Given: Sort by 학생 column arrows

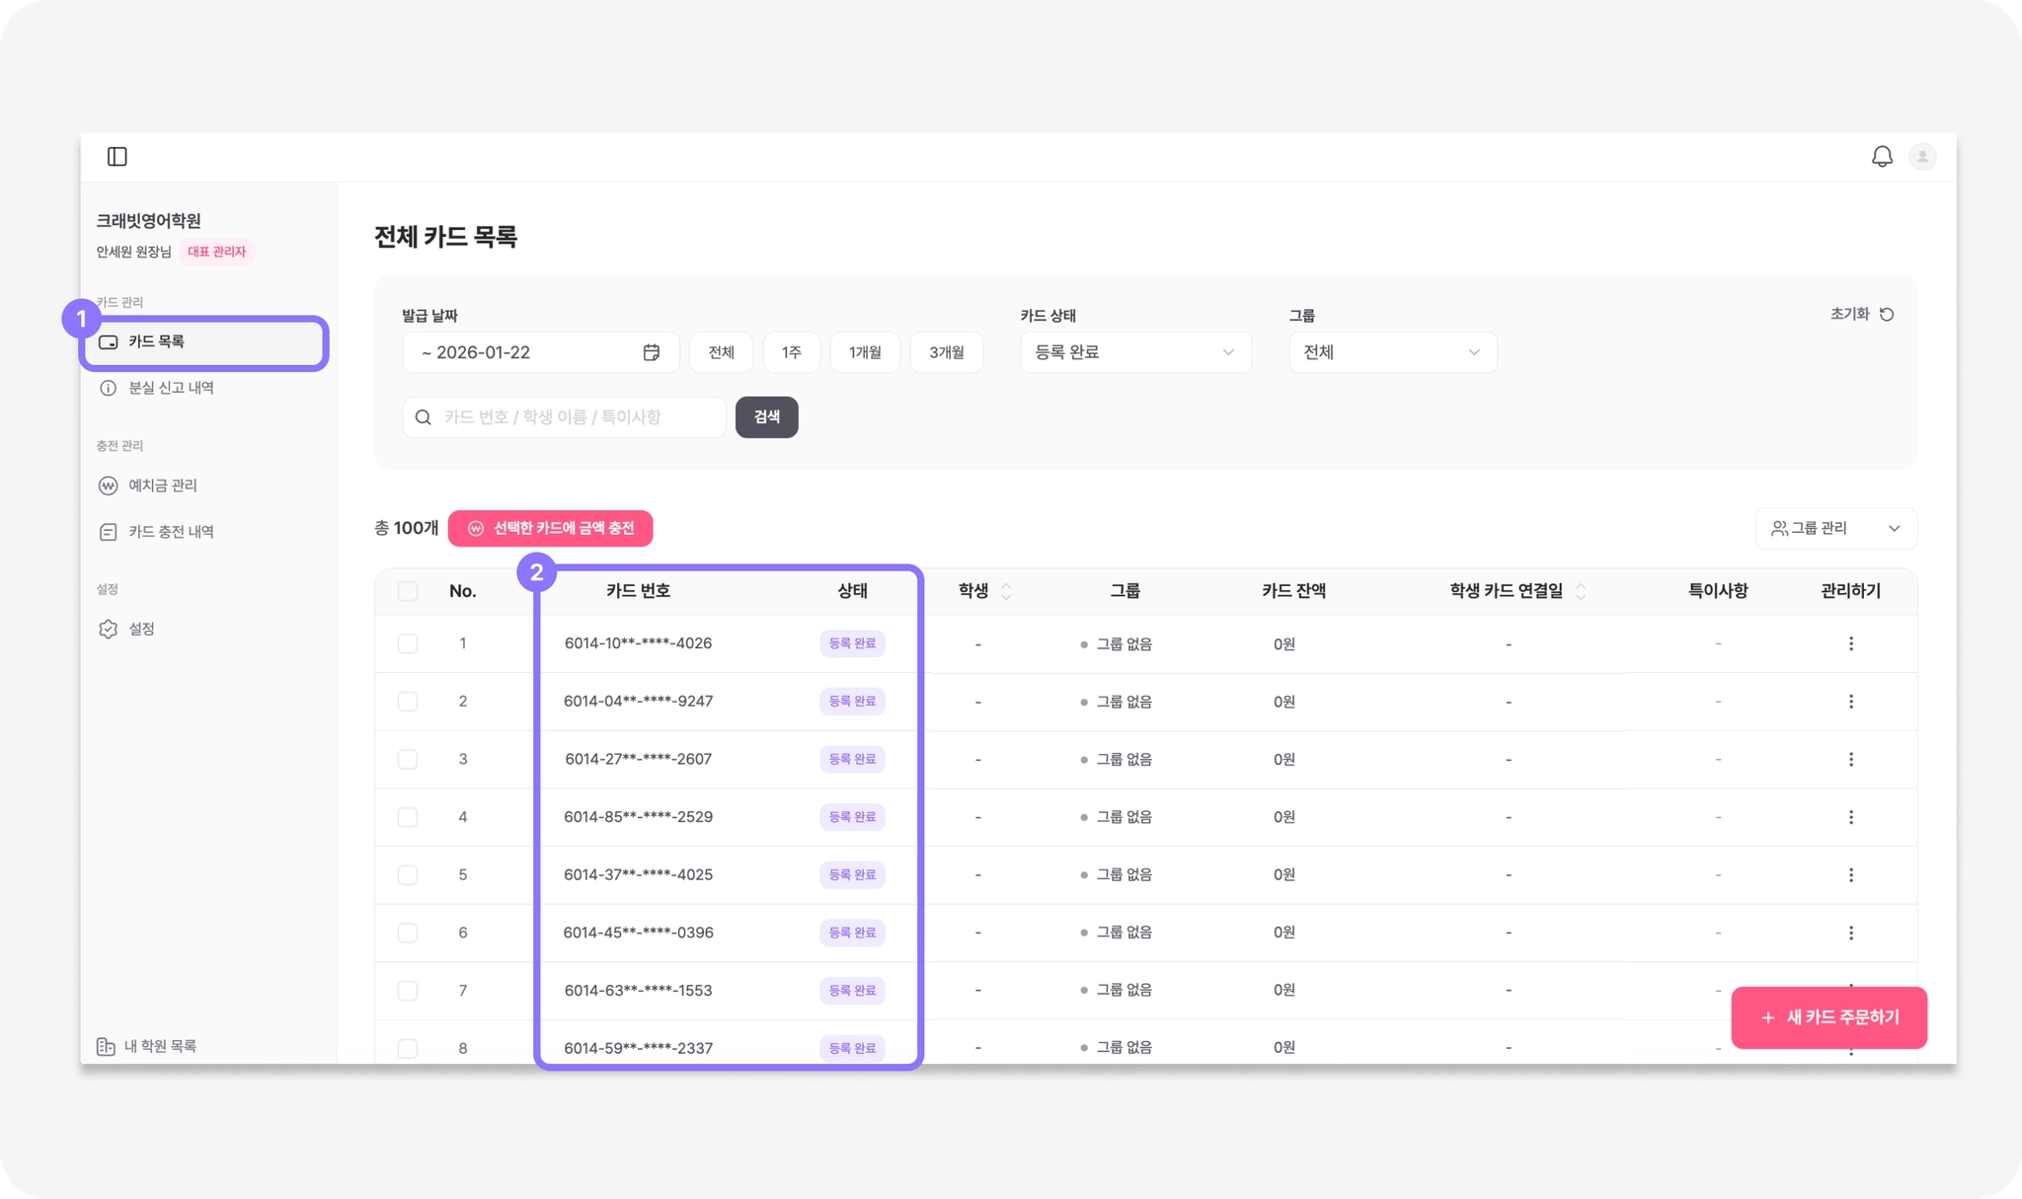Looking at the screenshot, I should [1006, 591].
